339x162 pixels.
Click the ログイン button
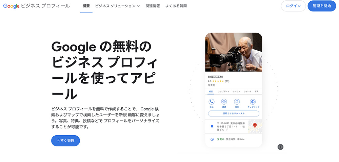point(293,6)
